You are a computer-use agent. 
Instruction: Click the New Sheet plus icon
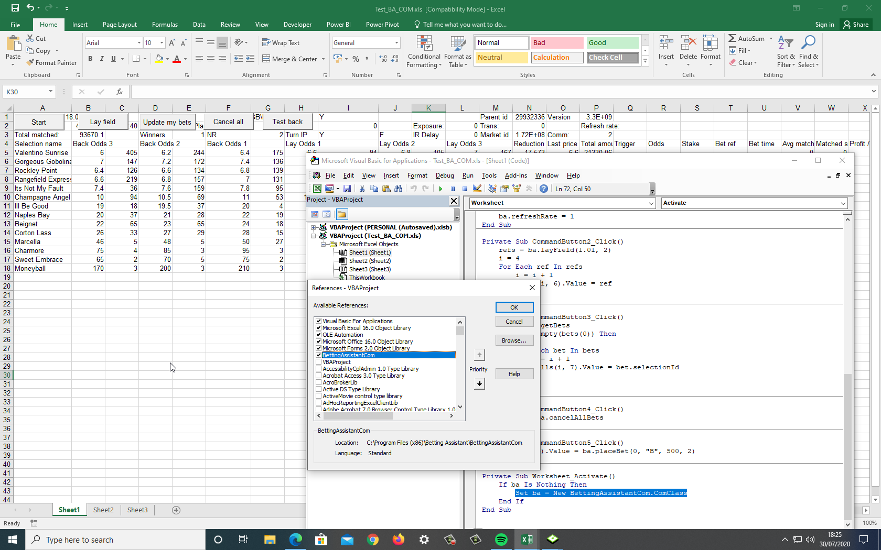pyautogui.click(x=176, y=510)
